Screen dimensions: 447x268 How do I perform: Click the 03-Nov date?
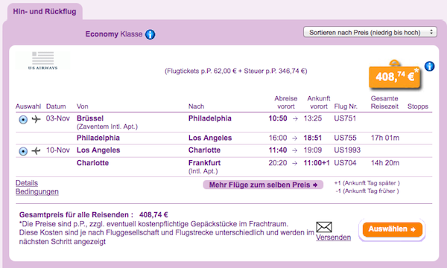pyautogui.click(x=58, y=118)
